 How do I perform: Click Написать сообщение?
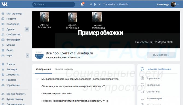(158, 69)
